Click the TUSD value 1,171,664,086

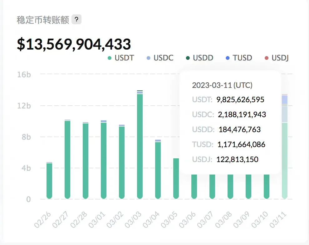click(241, 144)
